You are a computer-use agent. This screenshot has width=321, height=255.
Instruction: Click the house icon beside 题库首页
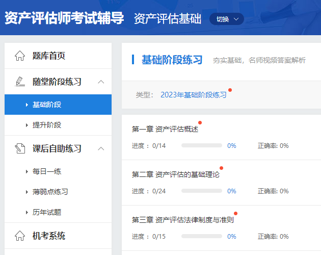(20, 56)
